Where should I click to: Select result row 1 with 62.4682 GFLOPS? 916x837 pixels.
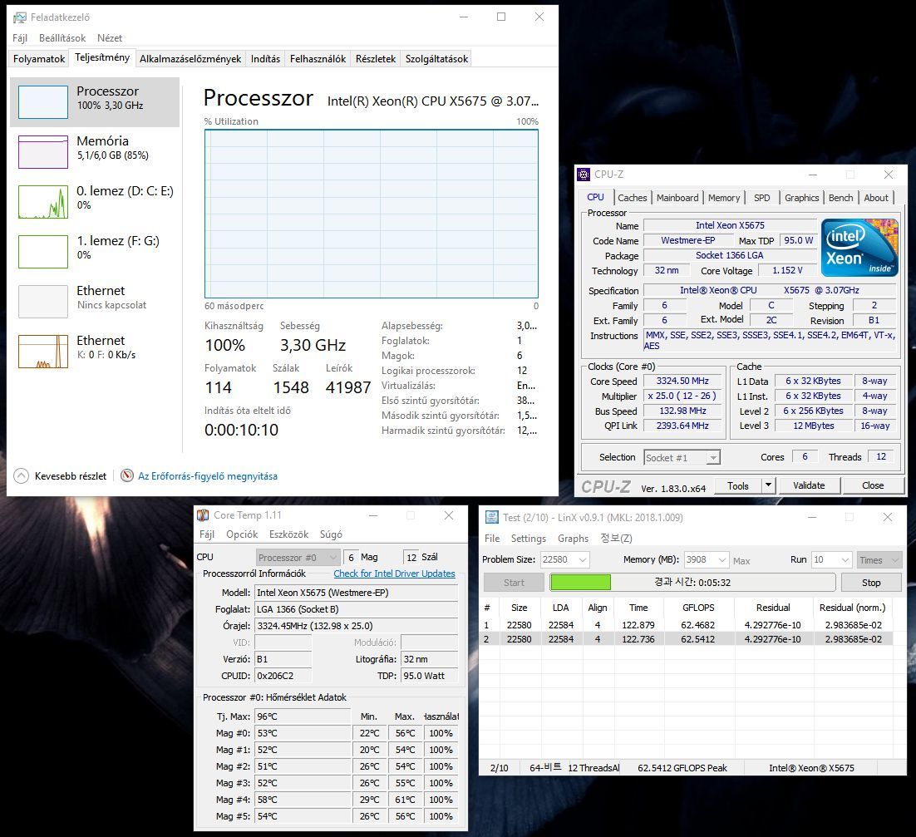coord(687,625)
